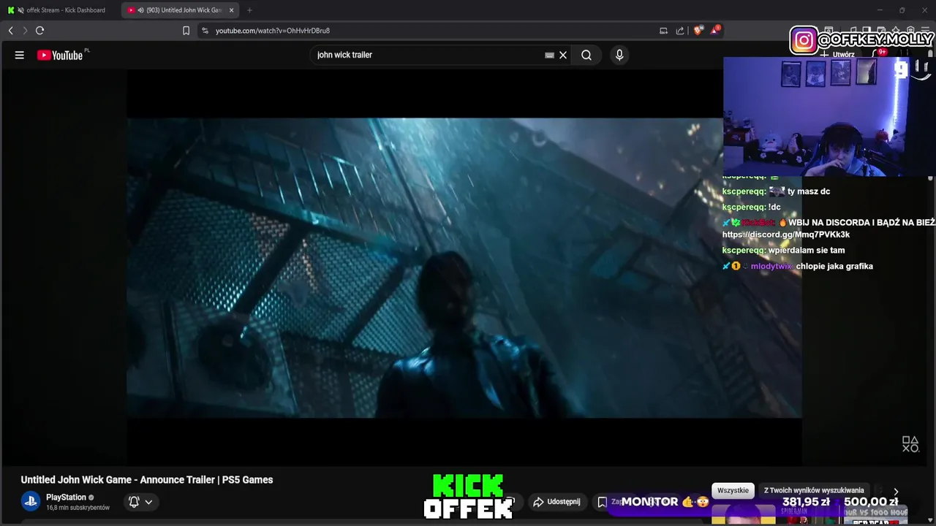936x526 pixels.
Task: Open the Discord invite link in chat
Action: pos(786,235)
